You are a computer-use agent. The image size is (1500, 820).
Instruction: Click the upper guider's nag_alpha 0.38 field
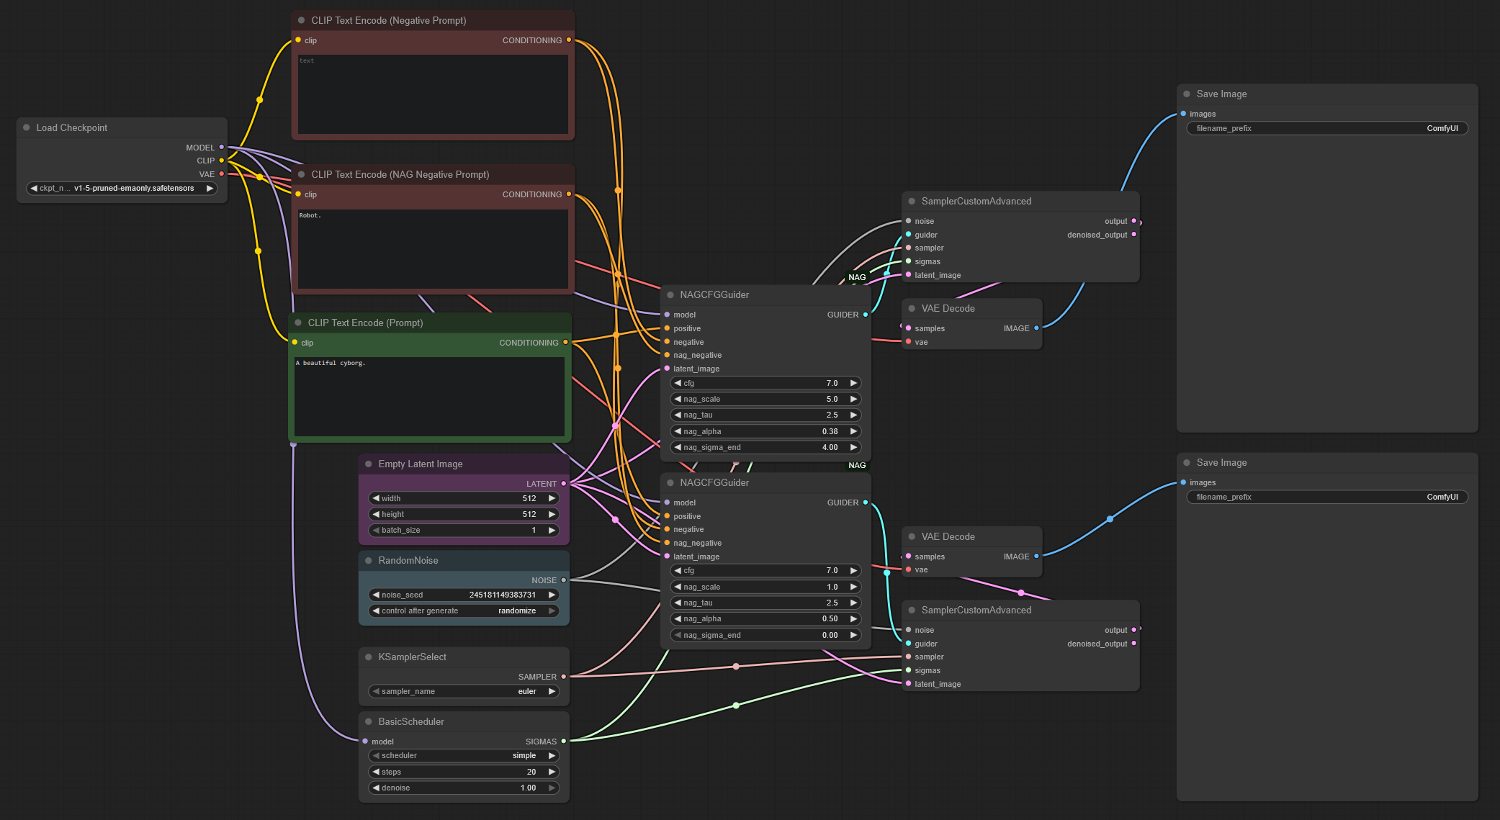tap(765, 431)
